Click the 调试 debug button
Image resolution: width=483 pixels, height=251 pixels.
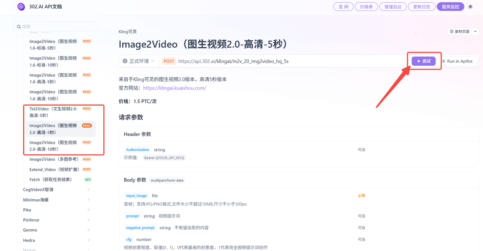[424, 61]
